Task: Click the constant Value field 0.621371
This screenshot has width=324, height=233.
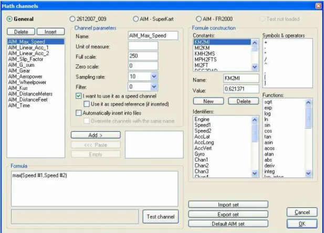Action: 241,89
